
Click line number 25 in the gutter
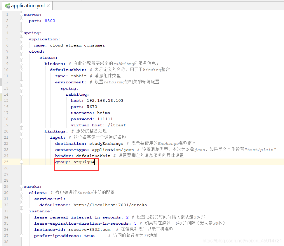pos(6,162)
